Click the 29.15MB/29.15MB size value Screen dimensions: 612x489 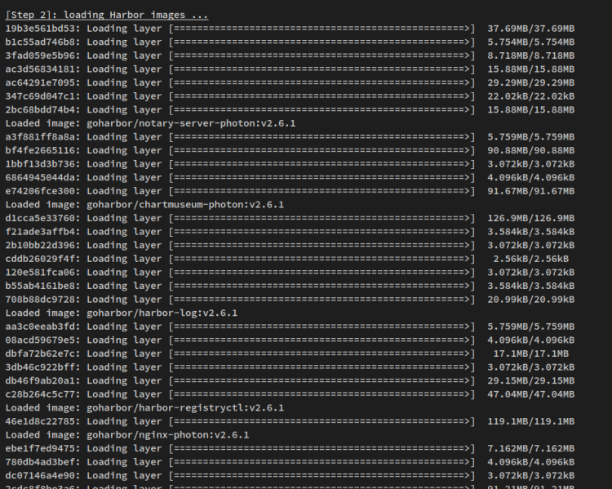pyautogui.click(x=531, y=380)
